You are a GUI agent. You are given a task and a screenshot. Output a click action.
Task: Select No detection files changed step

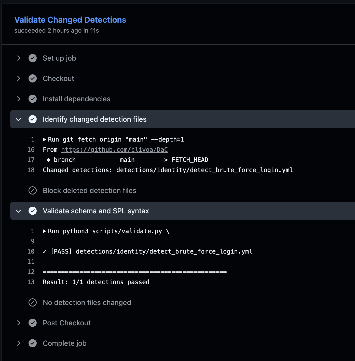(87, 302)
